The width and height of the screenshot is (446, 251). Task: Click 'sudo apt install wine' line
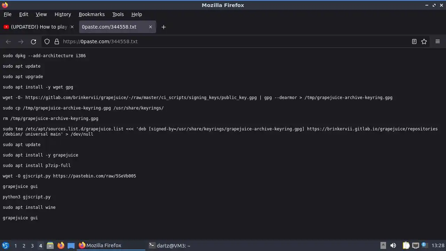(x=29, y=207)
